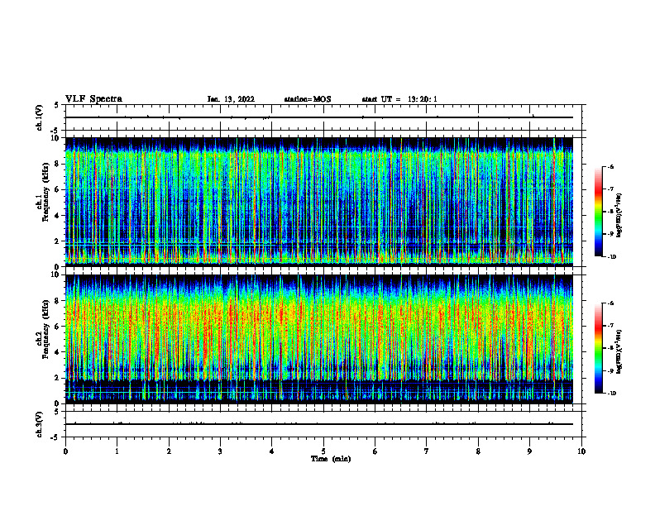Click time axis tick label "1"
The width and height of the screenshot is (655, 506).
117,451
